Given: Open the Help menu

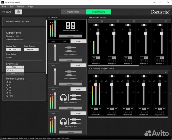Looking at the screenshot, I should (x=30, y=6).
